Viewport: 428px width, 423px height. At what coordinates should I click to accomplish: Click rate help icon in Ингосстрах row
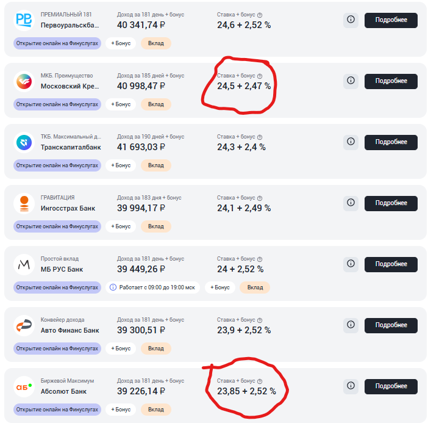[x=260, y=198]
